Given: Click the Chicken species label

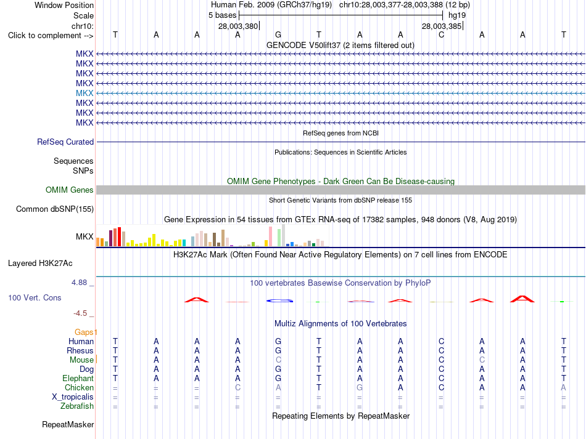Looking at the screenshot, I should [79, 387].
